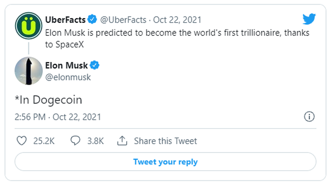The height and width of the screenshot is (185, 331).
Task: Click the reply speech bubble icon
Action: point(76,141)
